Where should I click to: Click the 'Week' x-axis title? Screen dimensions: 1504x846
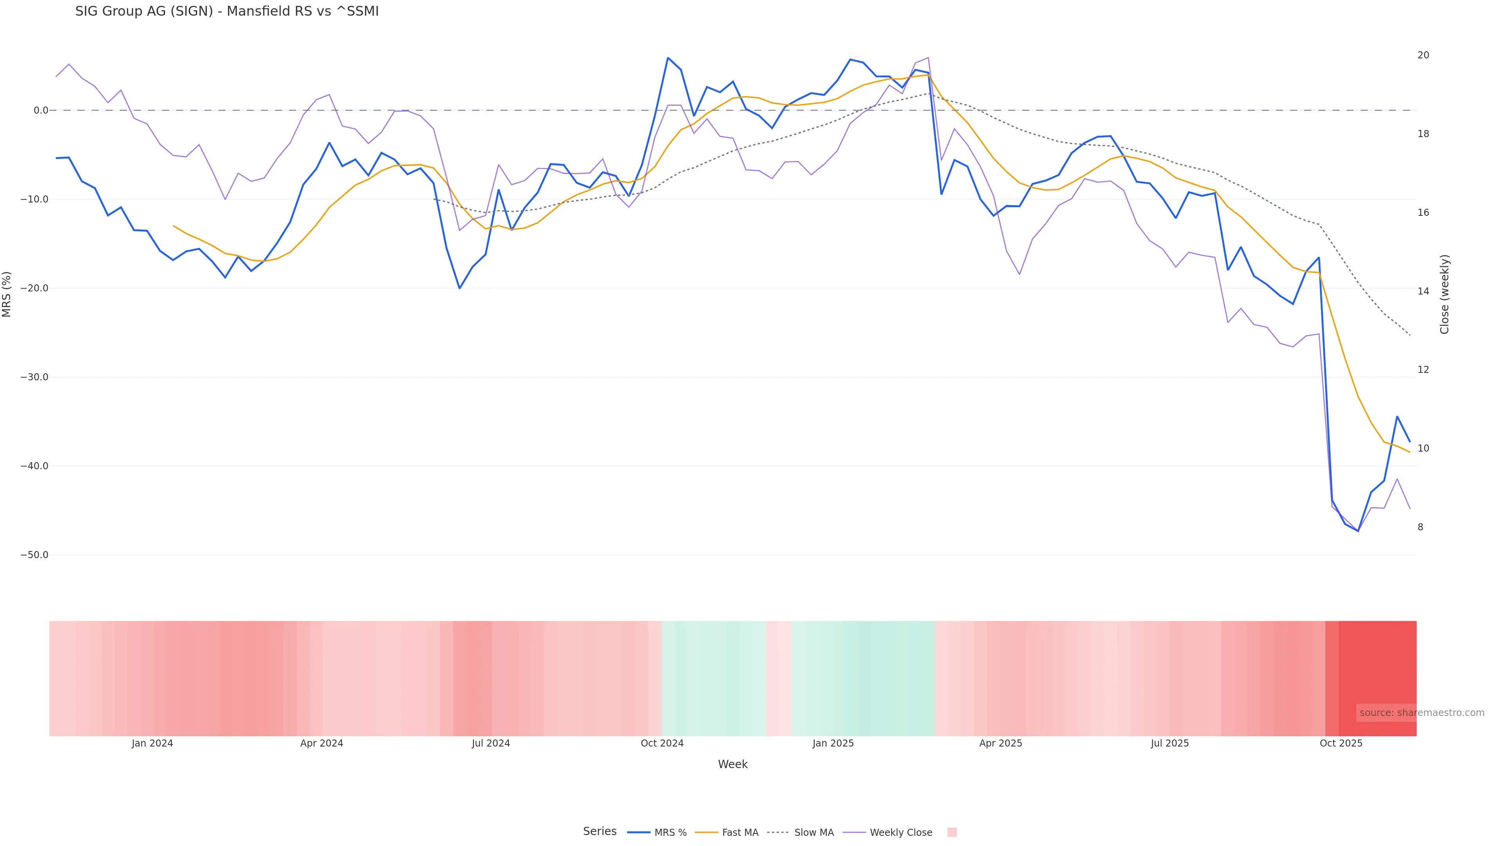733,764
